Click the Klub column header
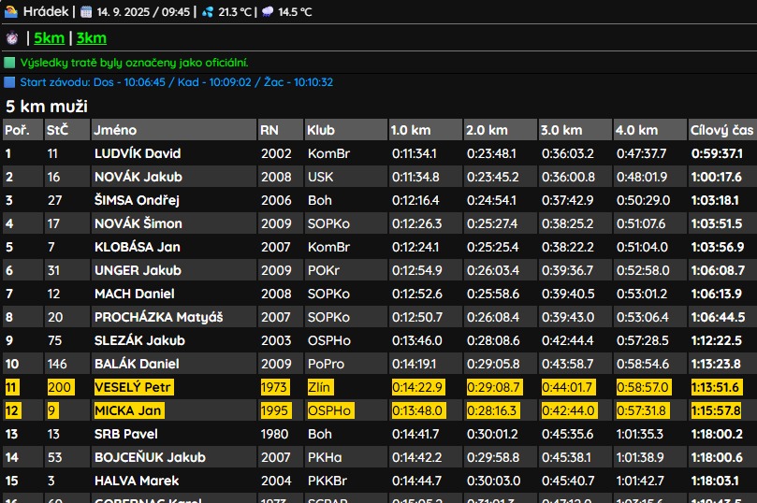Image resolution: width=757 pixels, height=503 pixels. (320, 130)
